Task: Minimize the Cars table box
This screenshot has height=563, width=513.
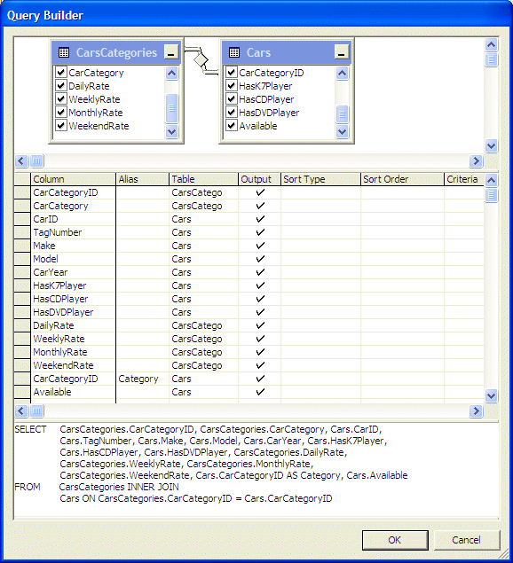Action: 342,52
